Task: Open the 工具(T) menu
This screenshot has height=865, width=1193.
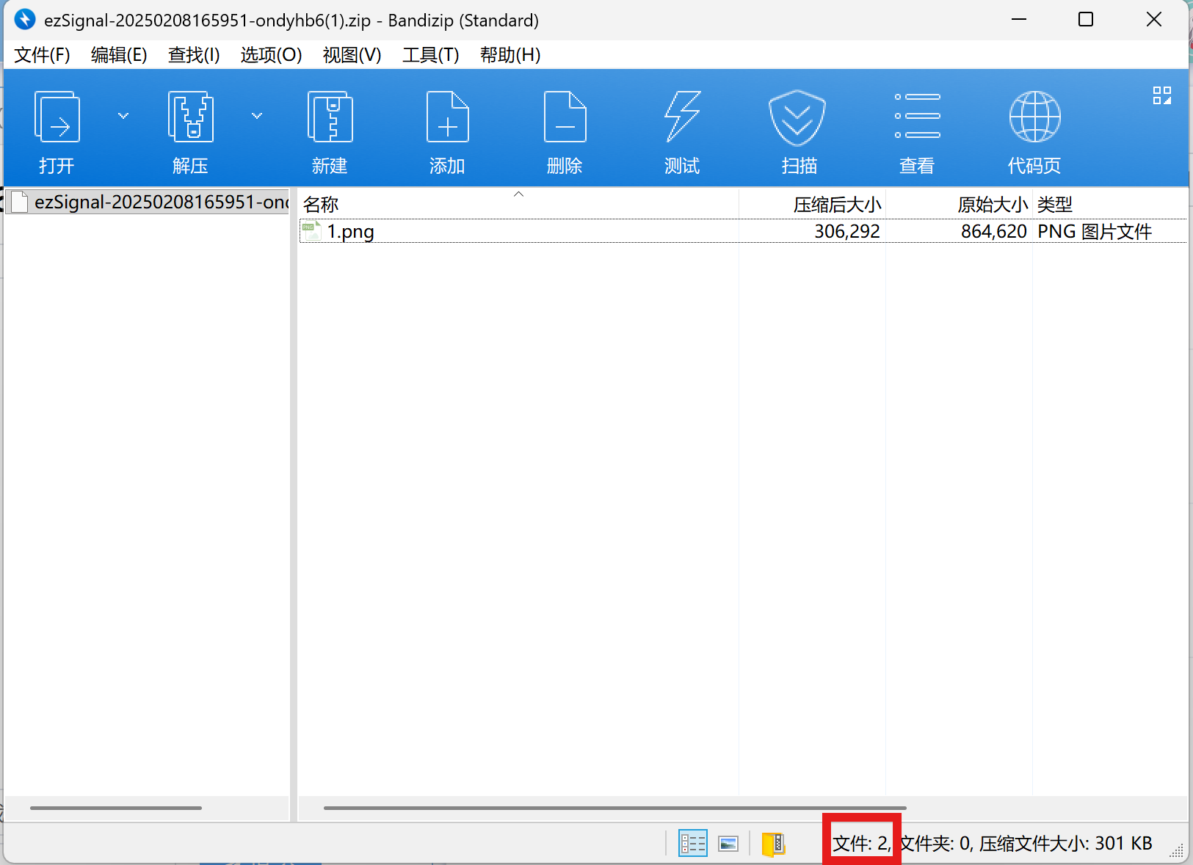Action: pyautogui.click(x=430, y=55)
